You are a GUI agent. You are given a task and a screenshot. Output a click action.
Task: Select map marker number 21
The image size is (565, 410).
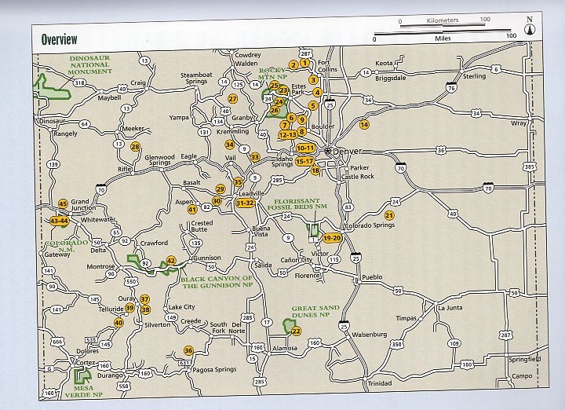point(388,215)
